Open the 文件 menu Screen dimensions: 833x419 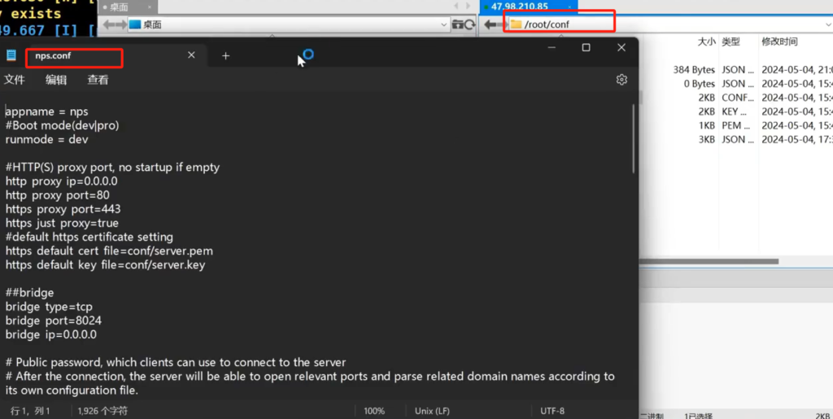(15, 80)
